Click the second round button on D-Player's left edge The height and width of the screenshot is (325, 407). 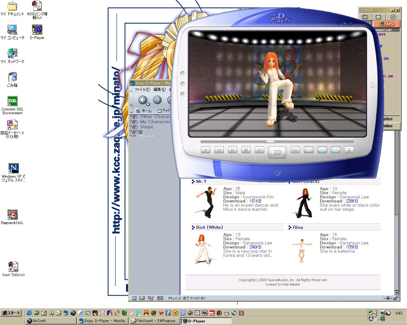[183, 84]
